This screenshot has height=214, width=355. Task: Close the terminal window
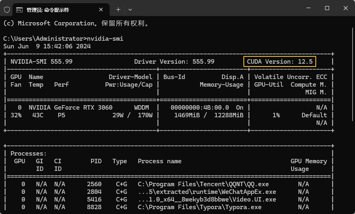346,8
